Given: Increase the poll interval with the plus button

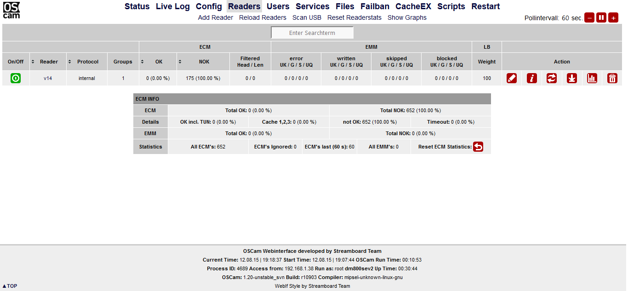Looking at the screenshot, I should point(613,18).
